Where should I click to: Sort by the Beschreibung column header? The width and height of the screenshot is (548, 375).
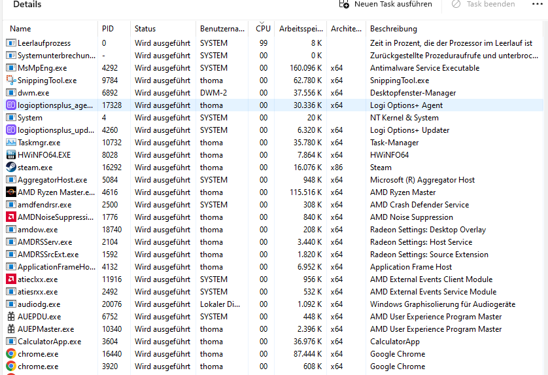point(454,29)
